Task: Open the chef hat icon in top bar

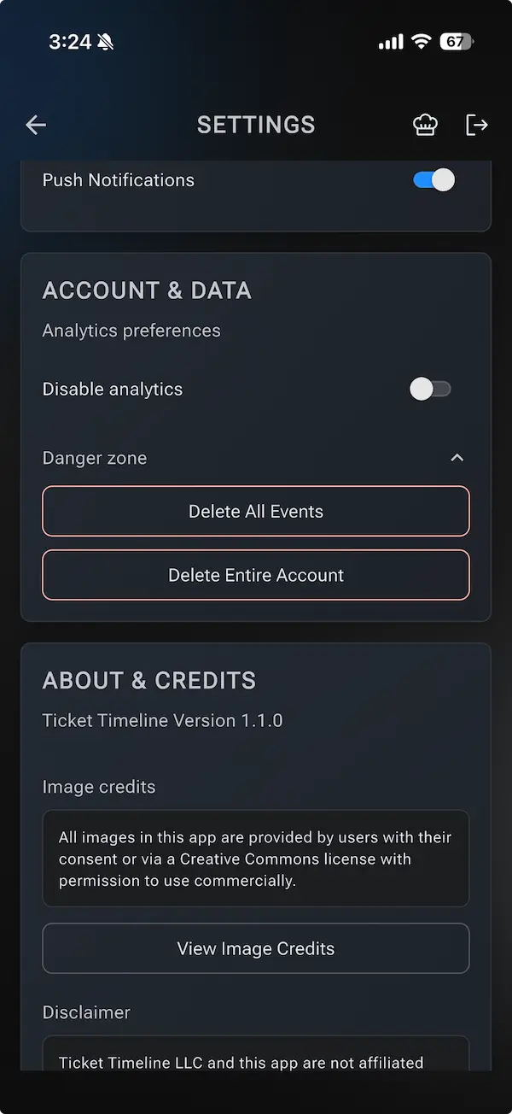Action: 425,125
